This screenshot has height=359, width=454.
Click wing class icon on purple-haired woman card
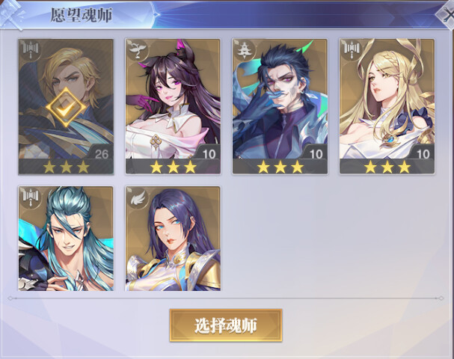(138, 197)
